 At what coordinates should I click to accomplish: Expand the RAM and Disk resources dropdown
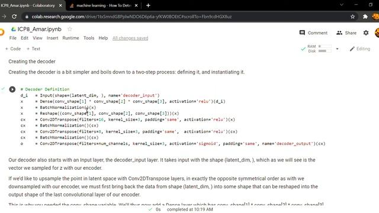(337, 49)
